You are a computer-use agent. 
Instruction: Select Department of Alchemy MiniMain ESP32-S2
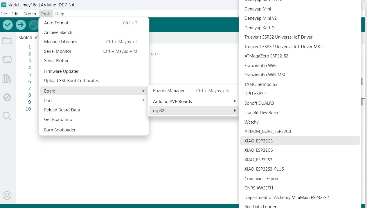(x=300, y=198)
